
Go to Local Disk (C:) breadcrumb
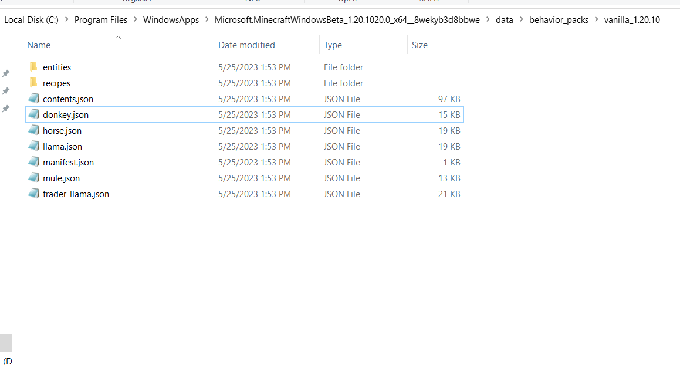31,20
